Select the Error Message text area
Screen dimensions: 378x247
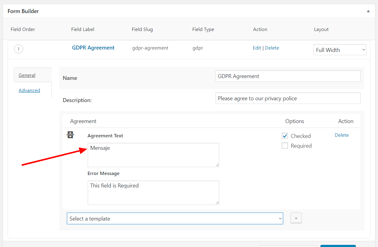(153, 192)
